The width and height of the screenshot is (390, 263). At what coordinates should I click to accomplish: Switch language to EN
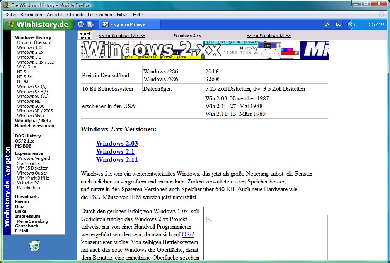point(327,24)
